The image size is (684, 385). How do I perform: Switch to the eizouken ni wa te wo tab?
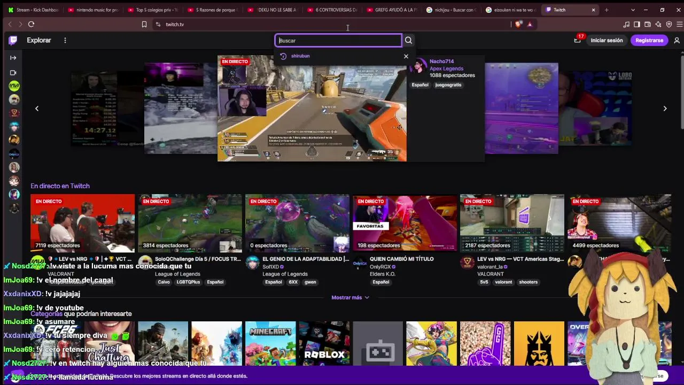[512, 10]
